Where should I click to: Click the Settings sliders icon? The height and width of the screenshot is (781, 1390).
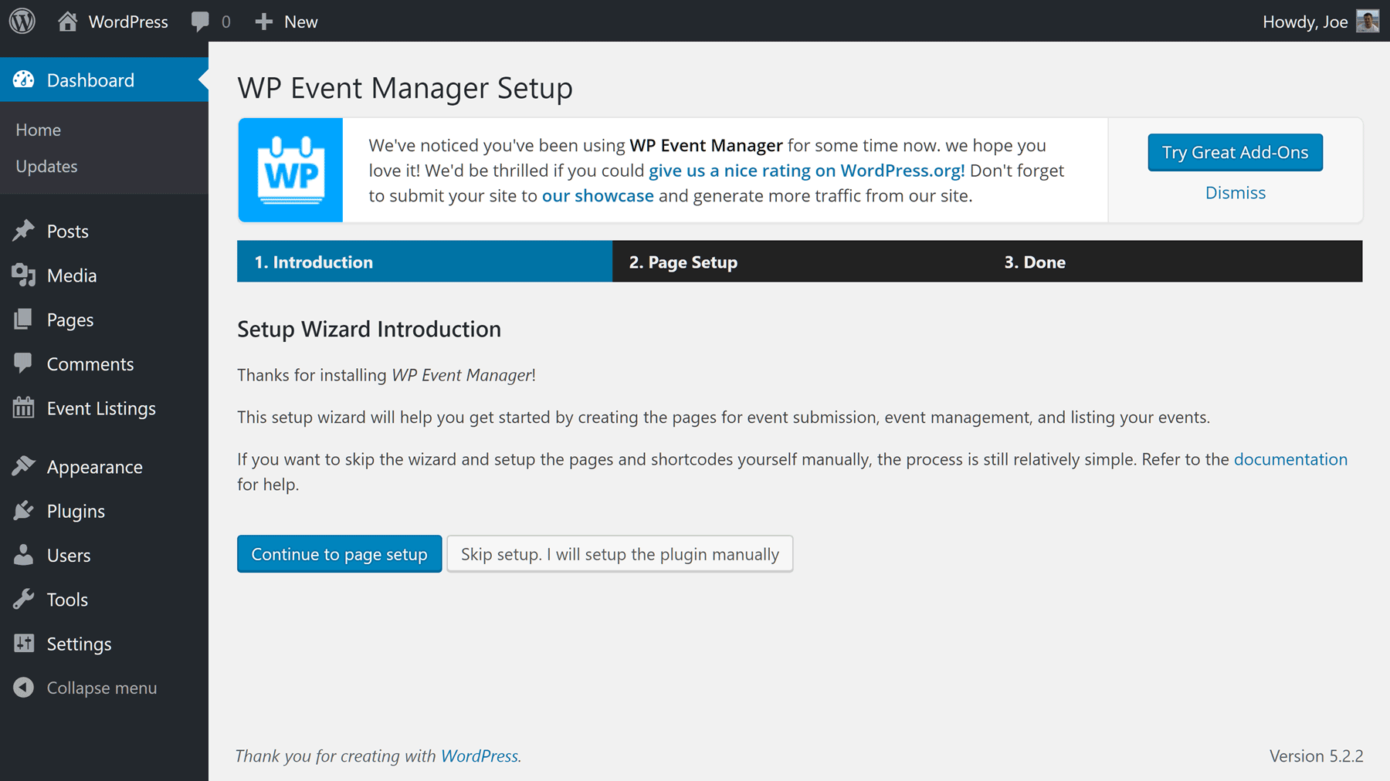24,643
